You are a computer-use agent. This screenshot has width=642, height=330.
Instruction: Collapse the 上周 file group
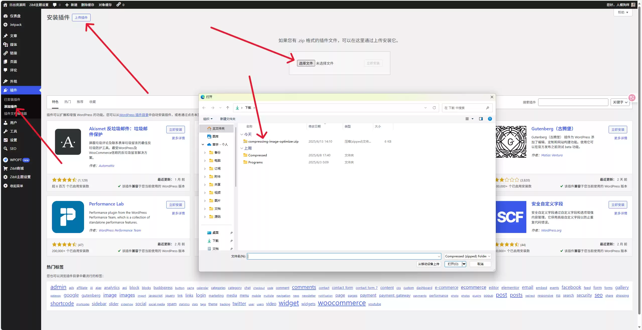(242, 148)
